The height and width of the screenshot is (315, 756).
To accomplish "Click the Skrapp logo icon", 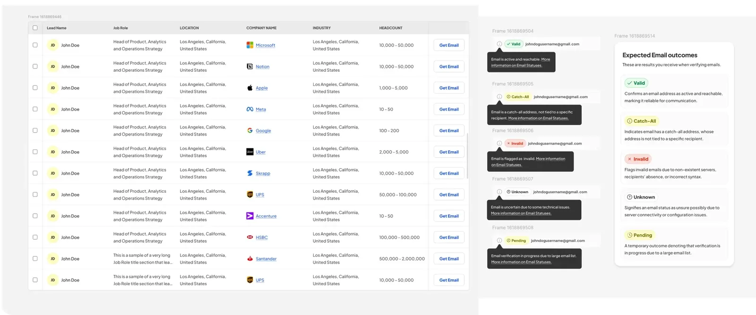I will click(x=250, y=173).
